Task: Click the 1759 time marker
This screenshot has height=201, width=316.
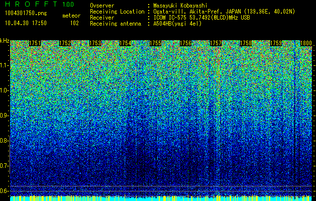Action: coord(276,43)
